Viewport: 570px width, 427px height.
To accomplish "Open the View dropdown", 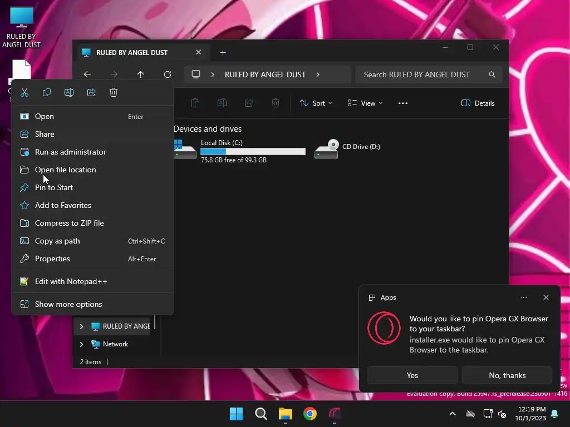I will [x=365, y=103].
